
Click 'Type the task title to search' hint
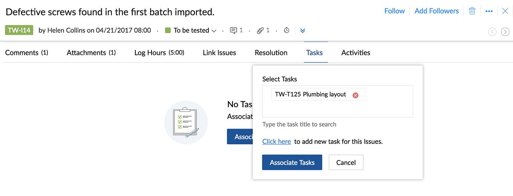pos(299,124)
